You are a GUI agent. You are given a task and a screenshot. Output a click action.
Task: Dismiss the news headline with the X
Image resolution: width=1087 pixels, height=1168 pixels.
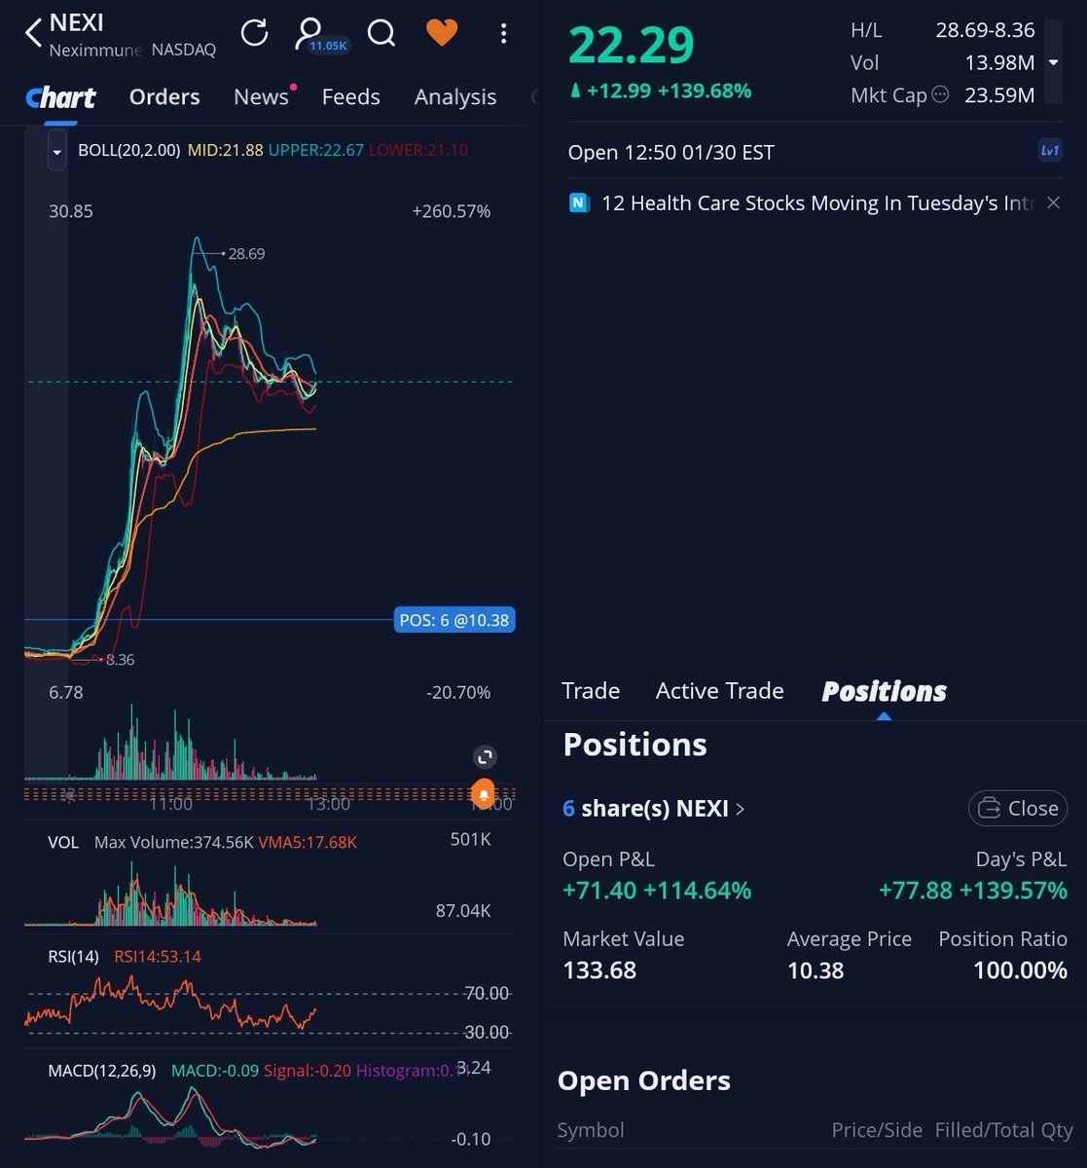click(1053, 203)
